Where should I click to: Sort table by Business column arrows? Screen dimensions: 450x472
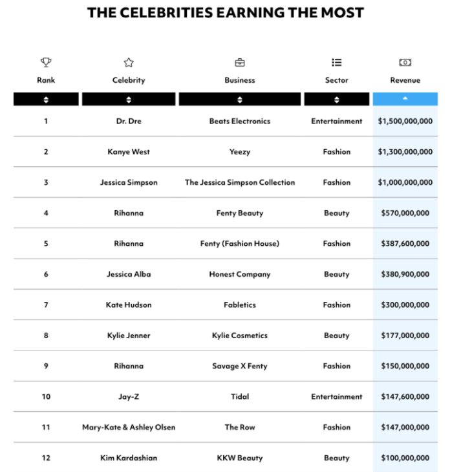click(x=240, y=100)
